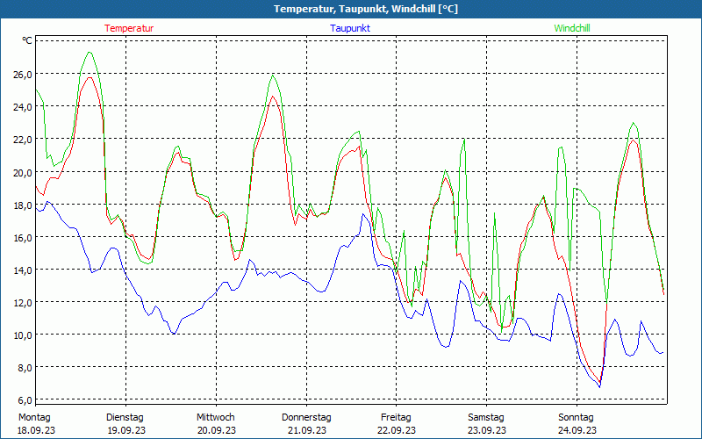This screenshot has width=702, height=439.
Task: Click the 14,0 y-axis value
Action: [23, 270]
